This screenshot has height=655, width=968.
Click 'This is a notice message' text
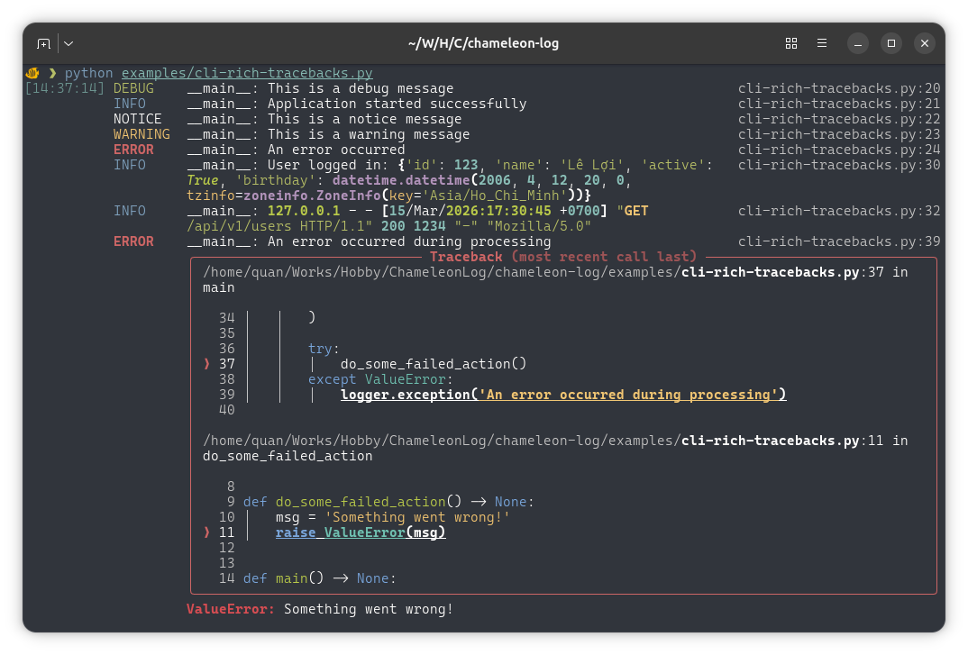tap(364, 119)
